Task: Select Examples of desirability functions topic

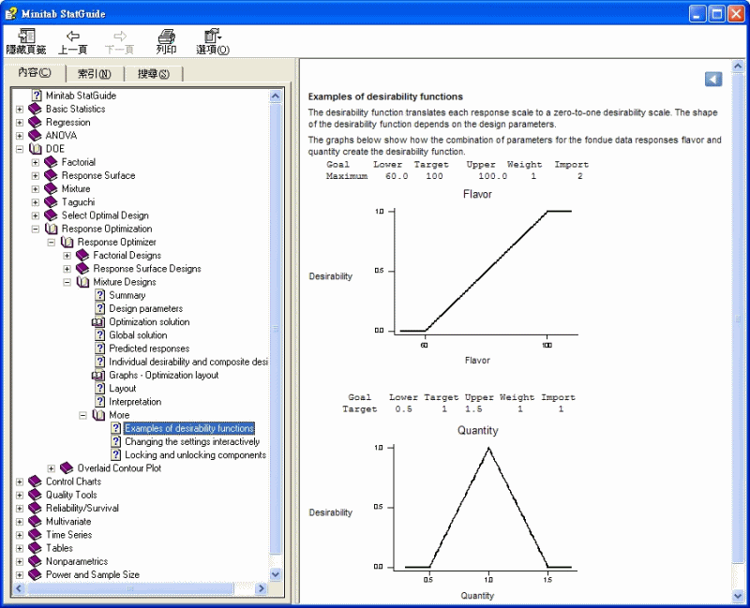Action: 189,428
